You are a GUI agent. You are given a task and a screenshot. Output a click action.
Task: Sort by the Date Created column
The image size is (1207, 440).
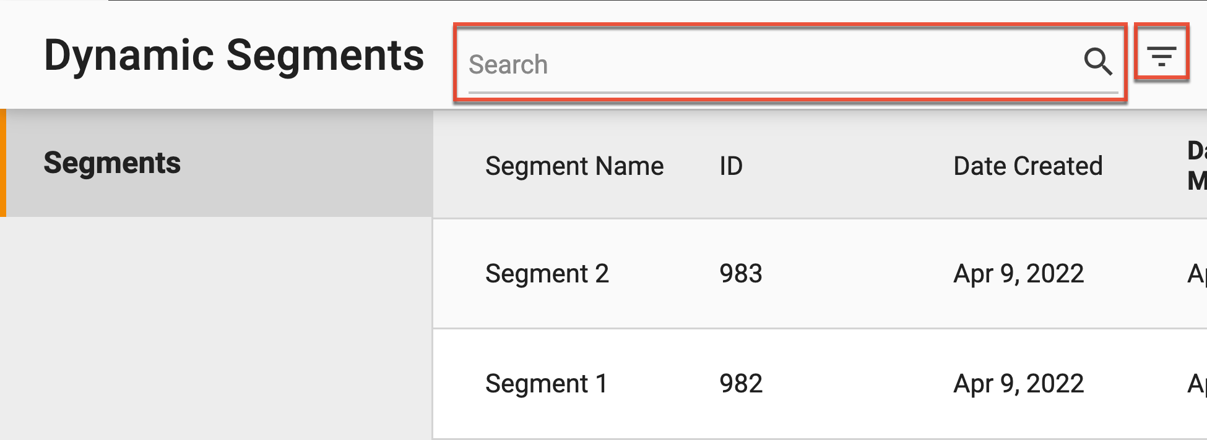point(1029,166)
